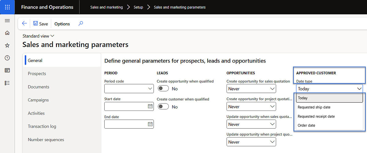
Task: Click the Save button
Action: (41, 24)
